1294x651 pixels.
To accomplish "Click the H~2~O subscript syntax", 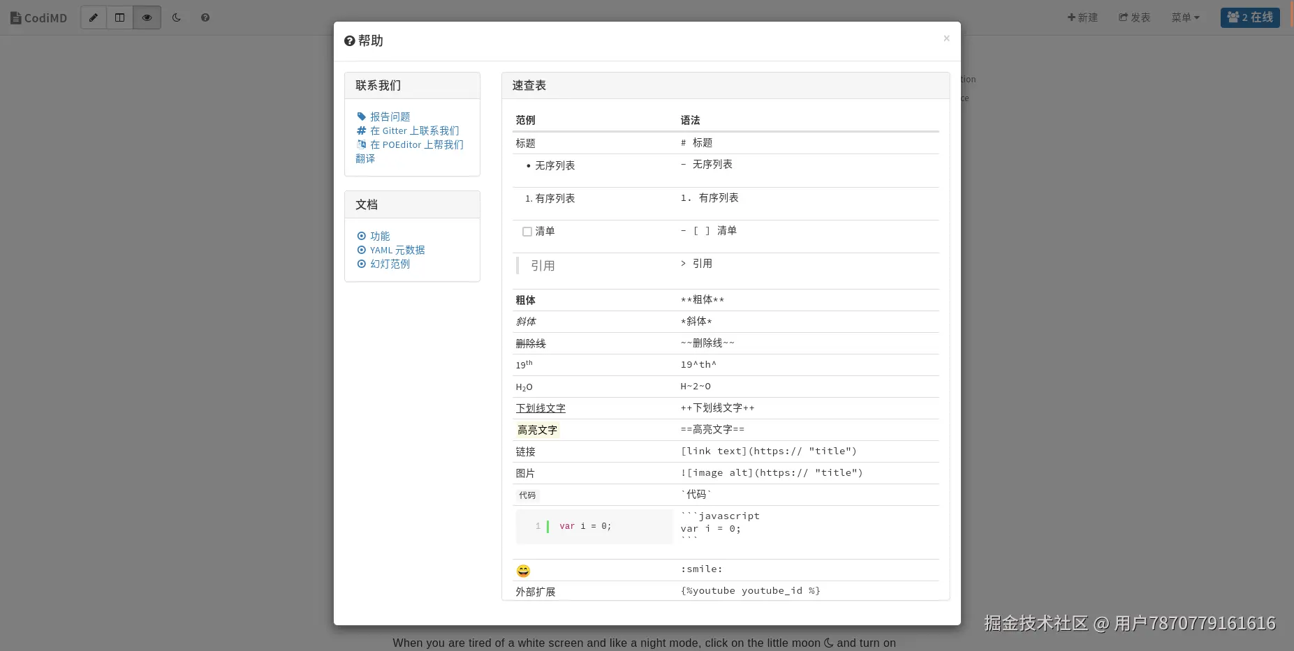I will click(x=696, y=386).
